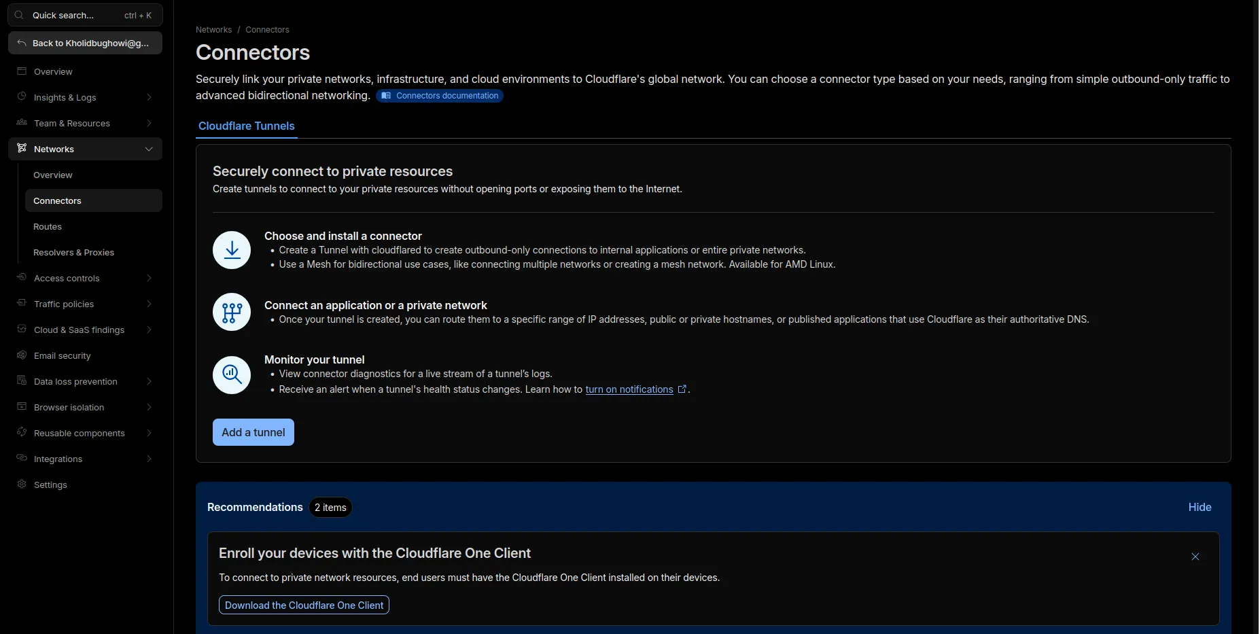Screen dimensions: 1260x634
Task: Click the Cloud & SaaS findings icon
Action: click(22, 329)
